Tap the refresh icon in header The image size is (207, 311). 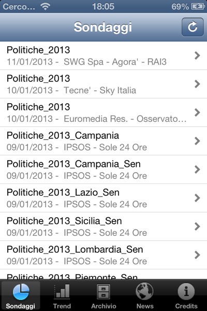tap(193, 27)
